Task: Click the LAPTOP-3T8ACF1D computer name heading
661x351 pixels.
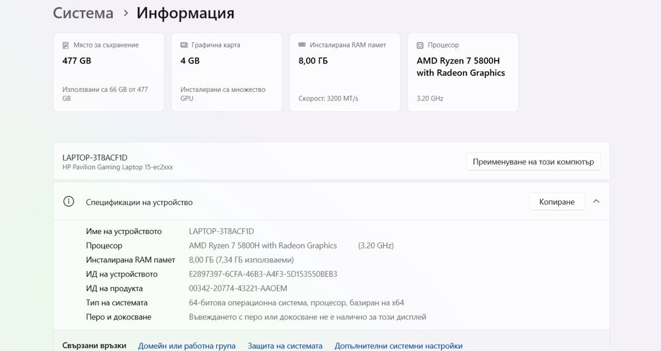Action: click(95, 157)
